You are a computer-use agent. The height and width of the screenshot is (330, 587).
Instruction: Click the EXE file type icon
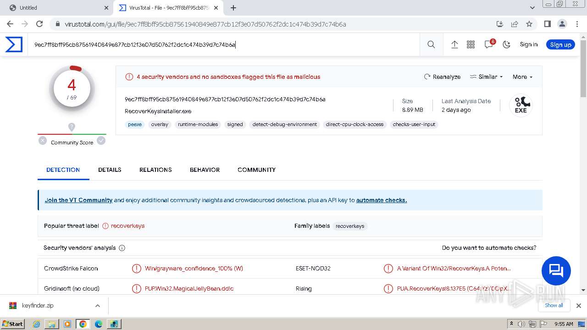(521, 105)
